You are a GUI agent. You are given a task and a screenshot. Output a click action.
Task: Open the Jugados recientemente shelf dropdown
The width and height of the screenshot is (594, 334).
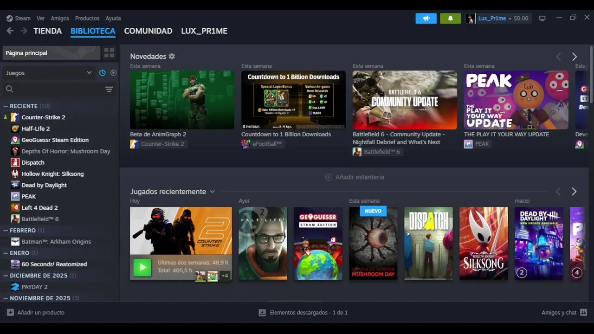(212, 192)
